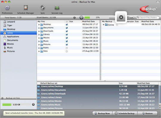This screenshot has height=118, width=161.
Task: Click the backup set list scrollbar
Action: [x=160, y=94]
